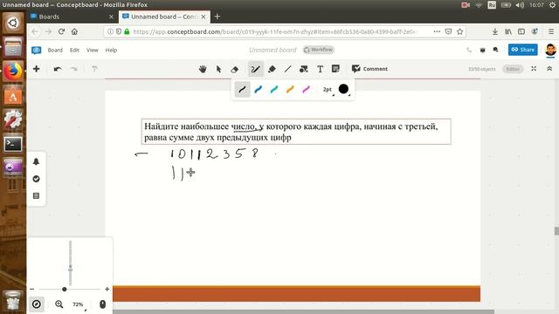The height and width of the screenshot is (314, 559).
Task: Click the Unnamed board title
Action: 273,51
